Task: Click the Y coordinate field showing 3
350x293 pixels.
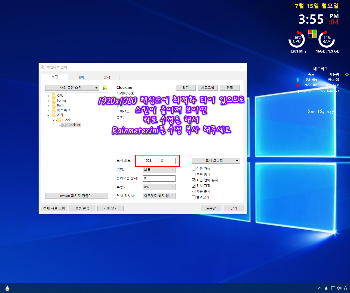Action: click(168, 161)
